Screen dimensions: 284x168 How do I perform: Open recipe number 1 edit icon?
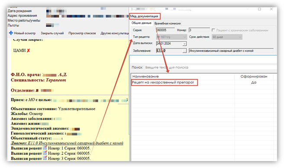click(x=45, y=148)
